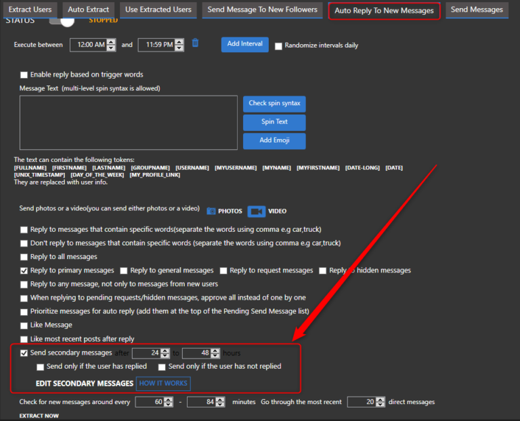Check Reply to request messages
This screenshot has height=421, width=520.
point(223,270)
